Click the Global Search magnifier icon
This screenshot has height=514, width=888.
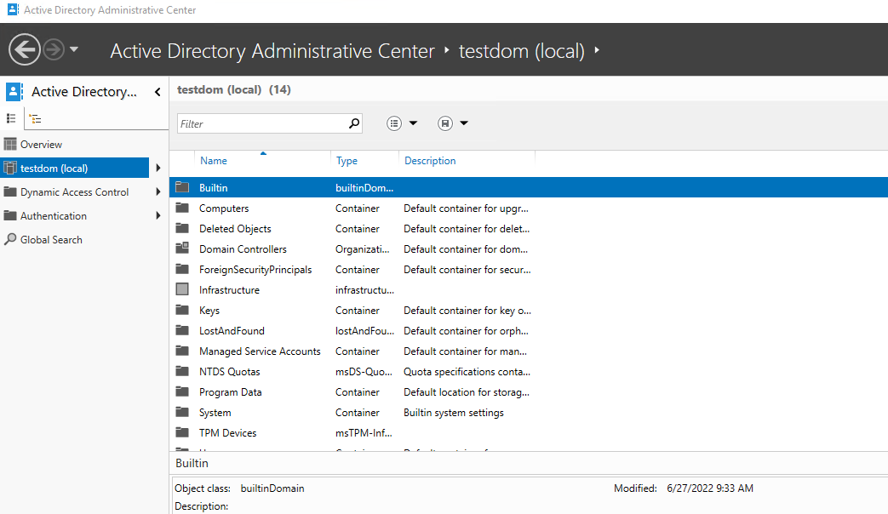pos(10,239)
